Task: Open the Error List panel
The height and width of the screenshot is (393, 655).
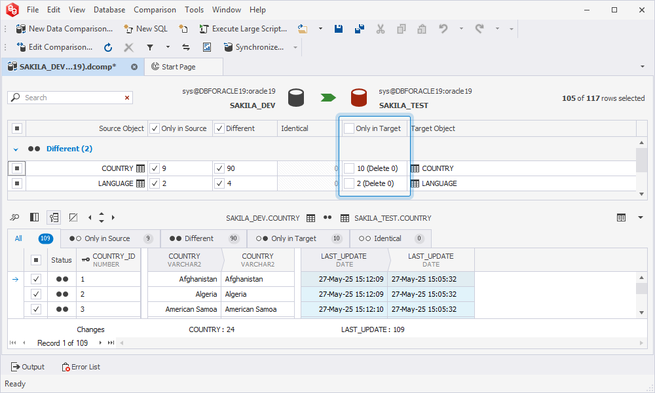Action: pyautogui.click(x=81, y=367)
